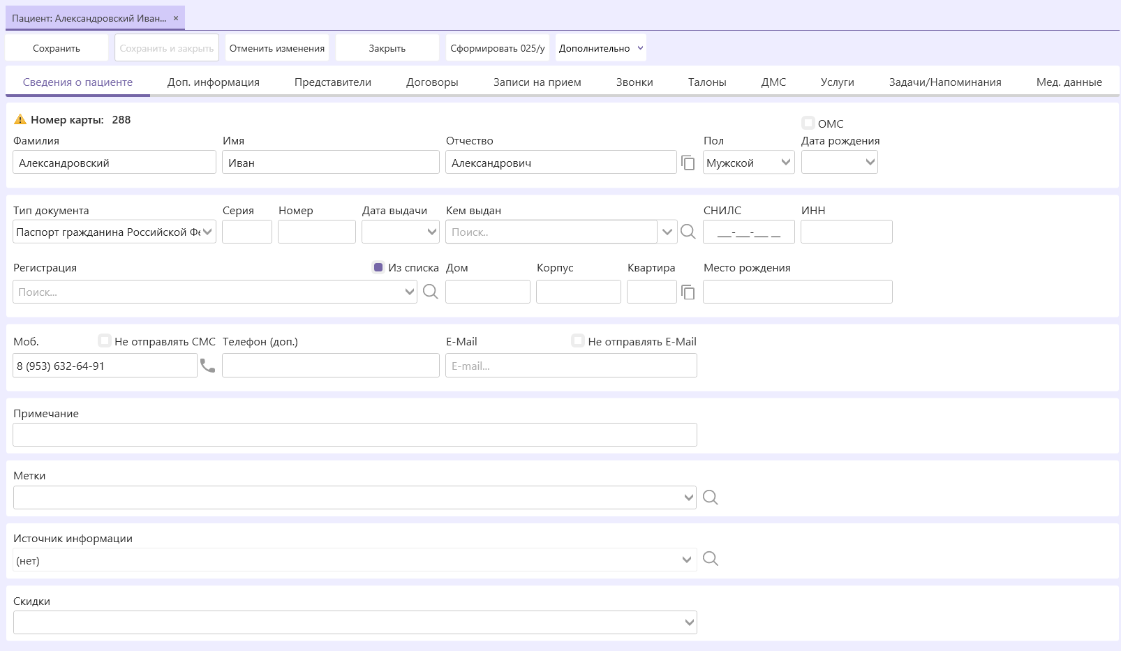Image resolution: width=1121 pixels, height=651 pixels.
Task: Click copy icon next to Квартира field
Action: click(688, 292)
